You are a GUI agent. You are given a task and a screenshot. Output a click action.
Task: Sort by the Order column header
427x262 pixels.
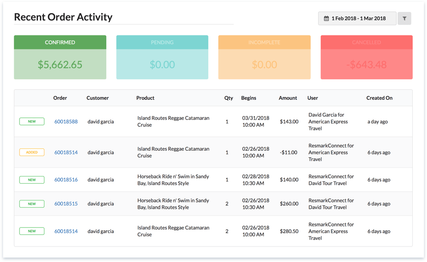(x=60, y=98)
